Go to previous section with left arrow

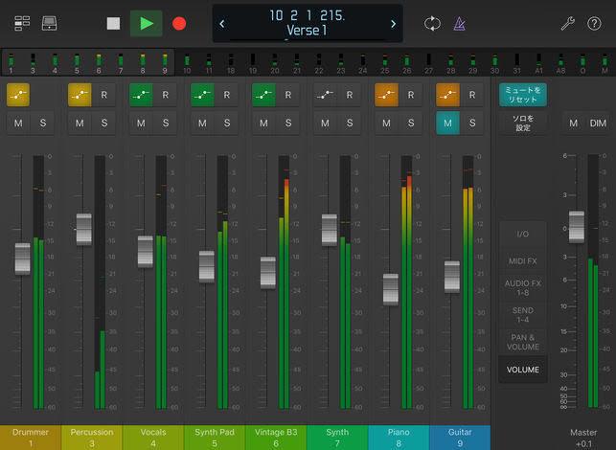222,24
